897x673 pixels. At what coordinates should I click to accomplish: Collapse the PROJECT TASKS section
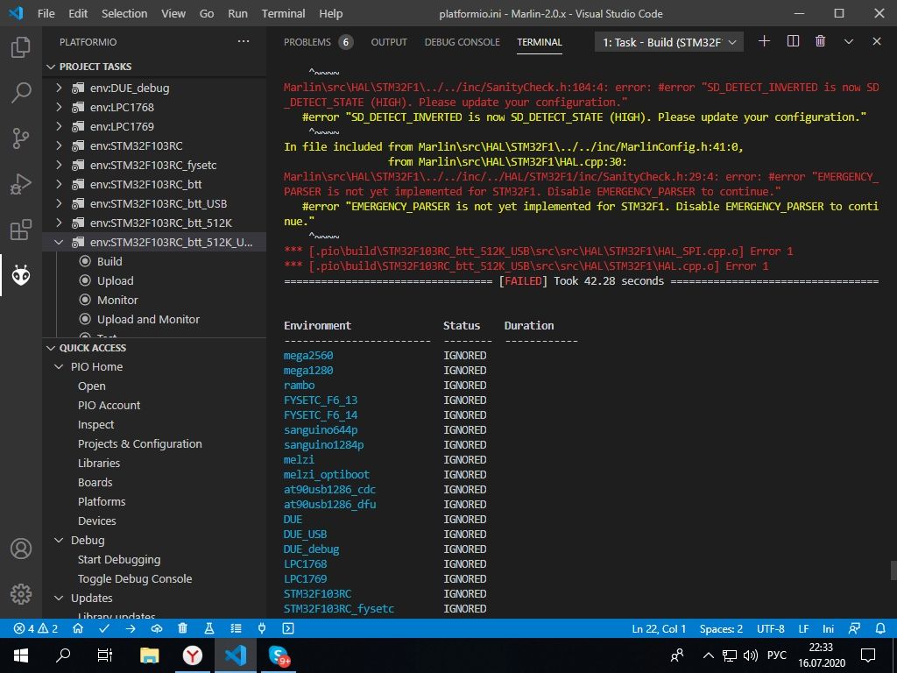pyautogui.click(x=51, y=67)
